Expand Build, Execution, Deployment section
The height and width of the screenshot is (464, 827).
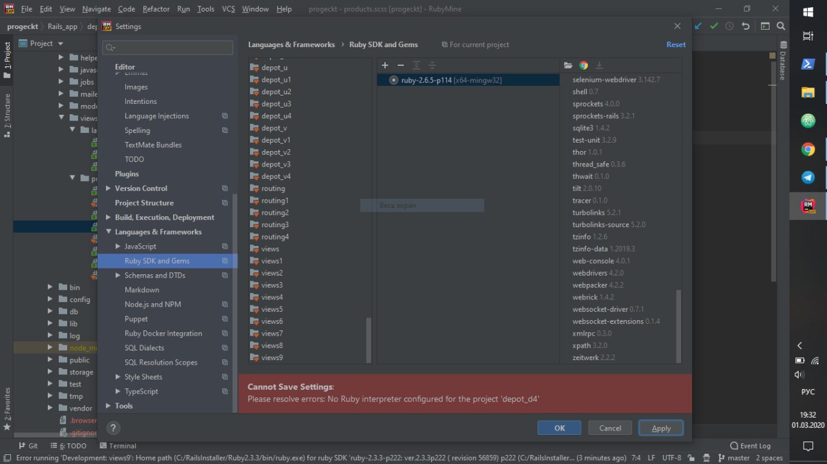click(108, 217)
